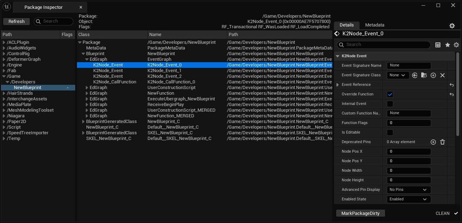Screen dimensions: 462x223
Task: Click the property matrix table icon
Action: click(x=438, y=45)
